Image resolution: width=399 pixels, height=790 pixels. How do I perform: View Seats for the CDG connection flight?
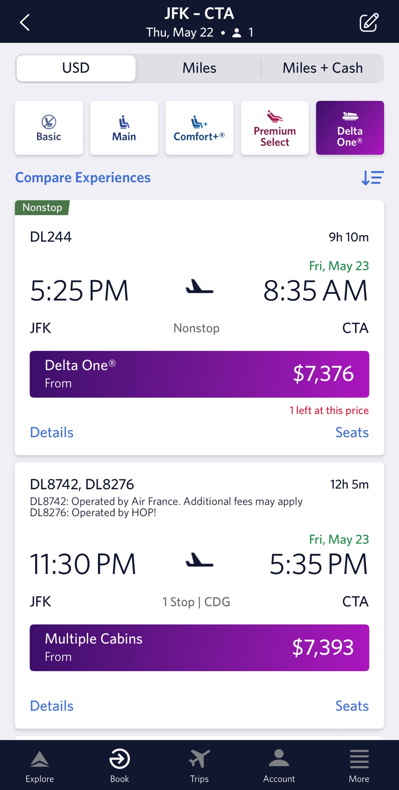point(352,706)
